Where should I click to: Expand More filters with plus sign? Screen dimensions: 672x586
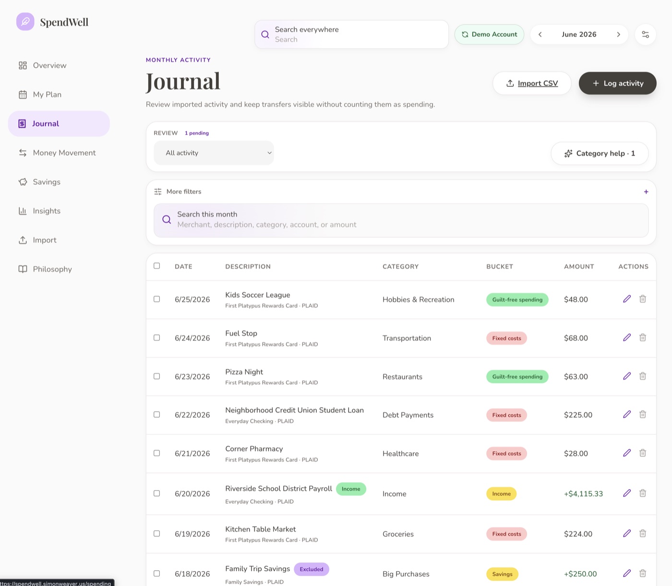(x=646, y=192)
